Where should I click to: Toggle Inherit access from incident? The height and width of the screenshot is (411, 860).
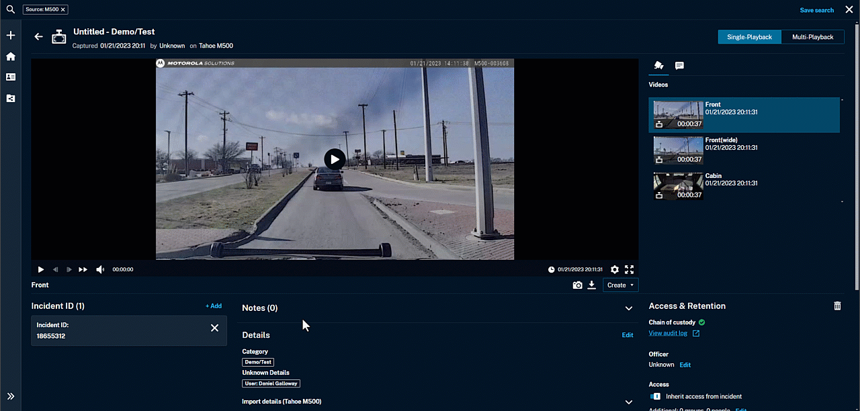tap(655, 396)
